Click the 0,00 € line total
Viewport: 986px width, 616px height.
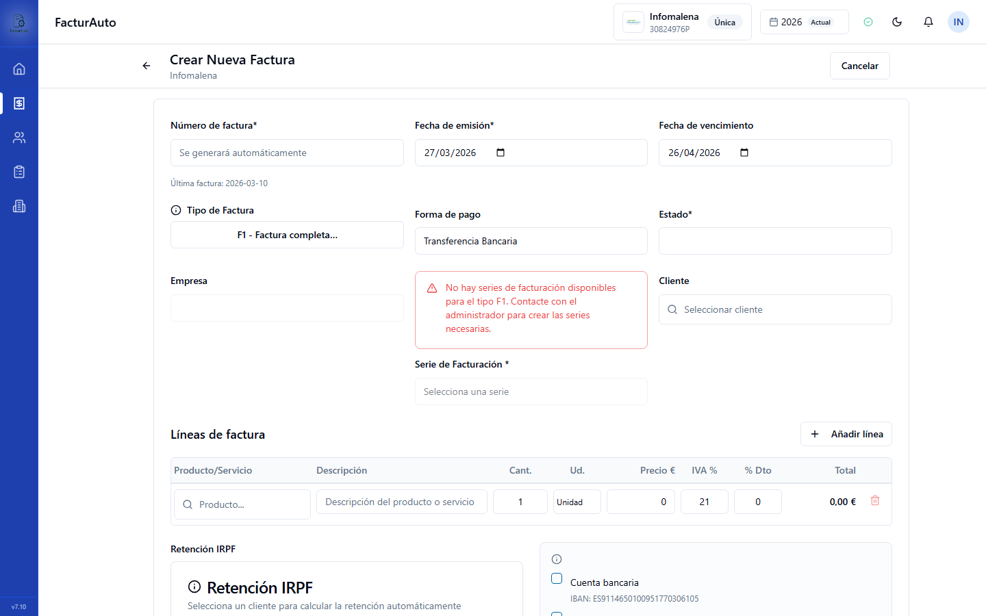point(843,502)
